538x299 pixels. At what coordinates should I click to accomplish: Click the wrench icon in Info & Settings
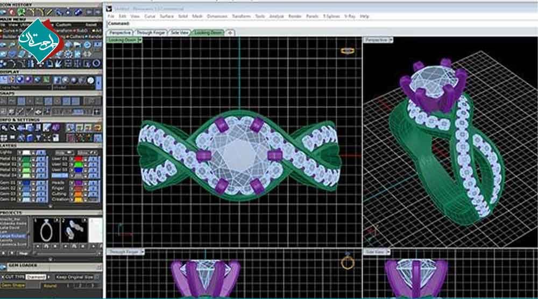[13, 128]
